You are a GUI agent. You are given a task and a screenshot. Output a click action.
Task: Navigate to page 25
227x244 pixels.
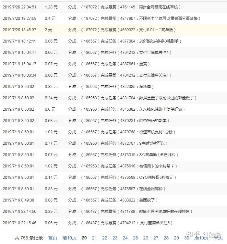pos(136,238)
